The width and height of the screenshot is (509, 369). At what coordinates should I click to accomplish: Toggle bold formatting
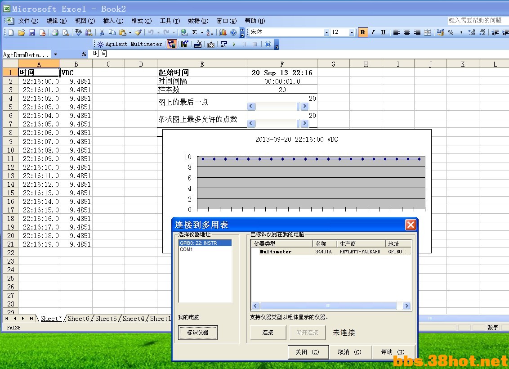[362, 32]
